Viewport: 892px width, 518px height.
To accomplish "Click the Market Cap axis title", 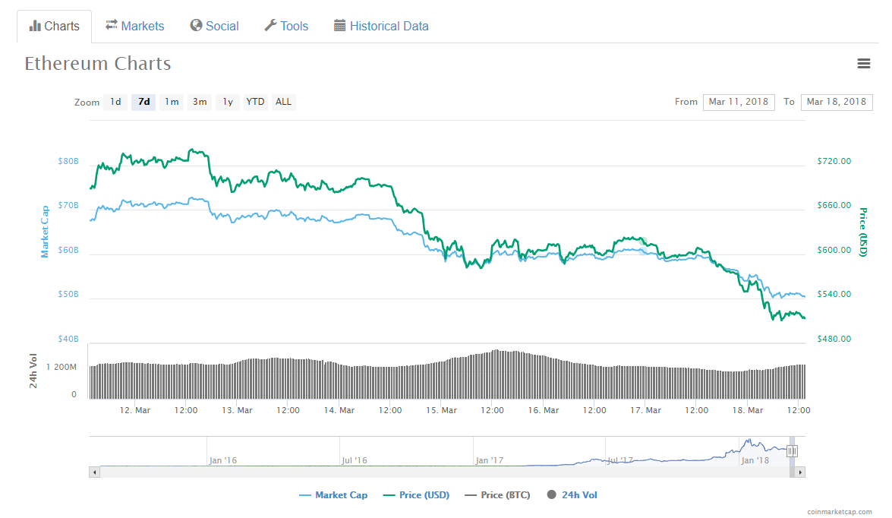I will (45, 232).
